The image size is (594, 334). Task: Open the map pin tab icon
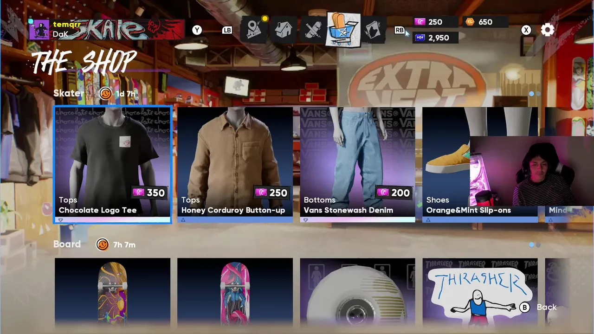tap(254, 30)
